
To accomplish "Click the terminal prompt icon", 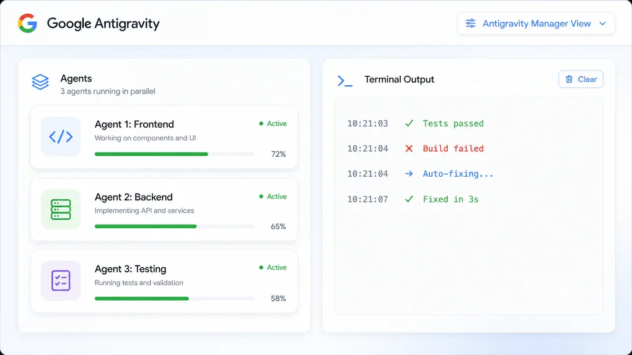I will (345, 80).
